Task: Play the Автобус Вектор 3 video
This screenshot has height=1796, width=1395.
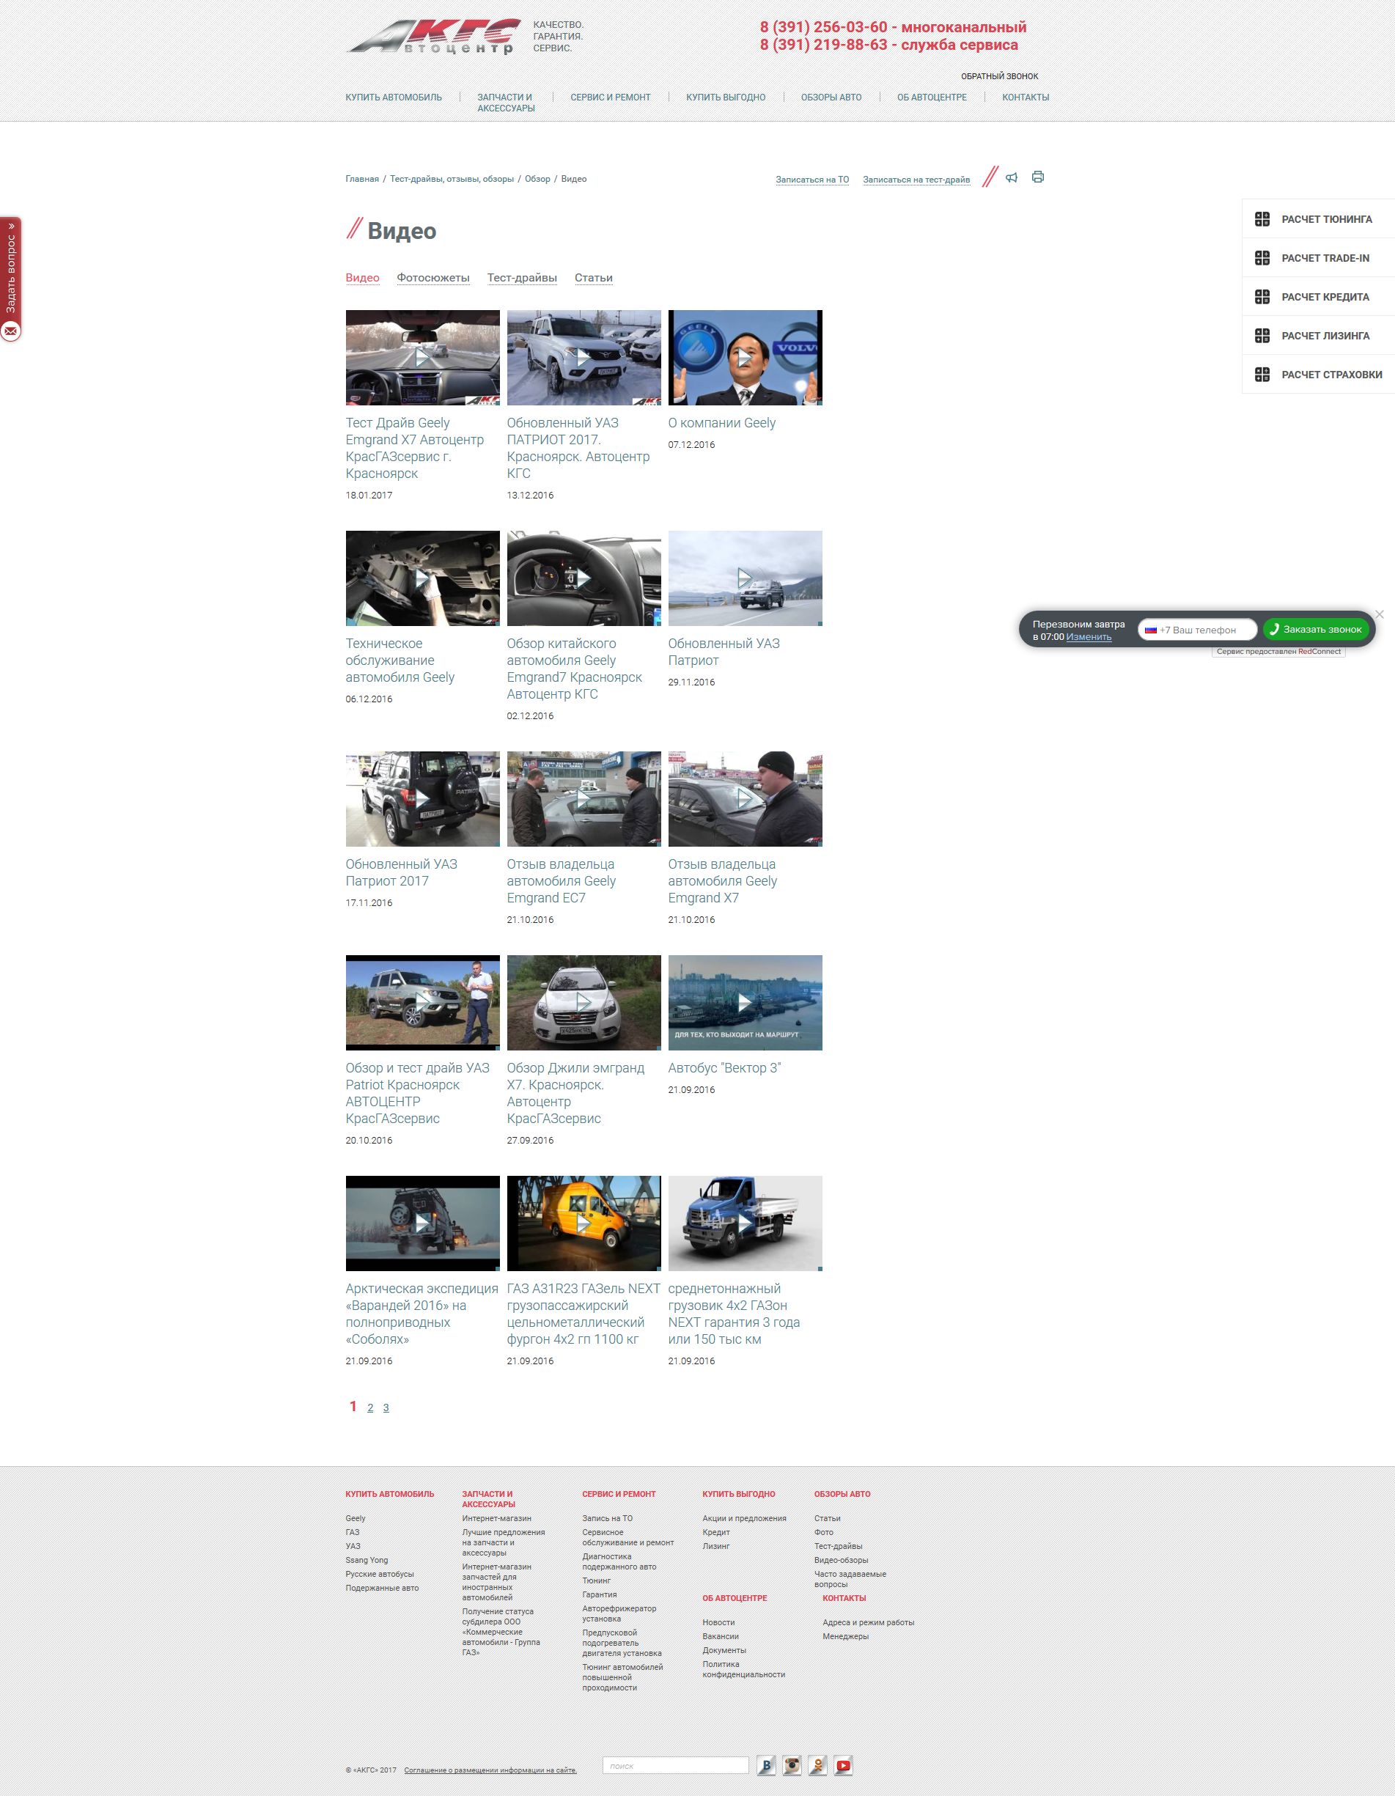Action: (x=744, y=1002)
